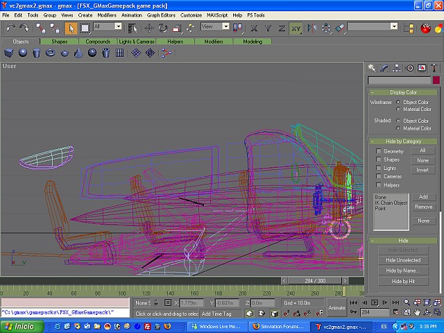Select the Select Object arrow tool
This screenshot has height=333, width=444.
(71, 28)
